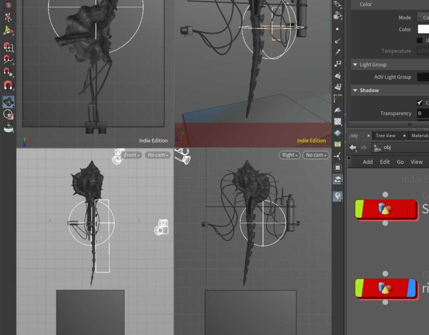
Task: Click the white Color swatch
Action: click(x=423, y=29)
